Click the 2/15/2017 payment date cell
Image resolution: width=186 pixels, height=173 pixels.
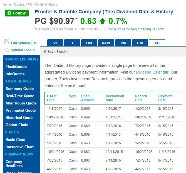click(x=166, y=109)
